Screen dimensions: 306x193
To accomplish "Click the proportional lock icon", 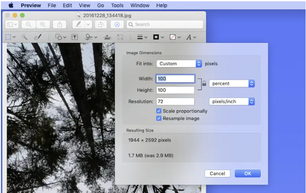I will tap(204, 83).
